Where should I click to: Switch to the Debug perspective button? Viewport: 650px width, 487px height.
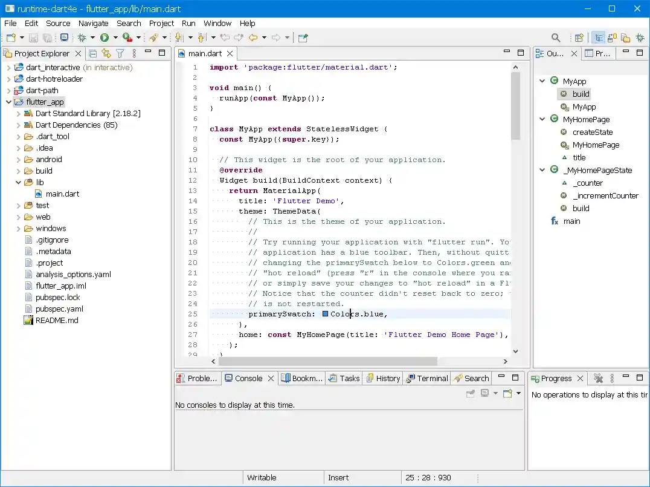pyautogui.click(x=640, y=38)
